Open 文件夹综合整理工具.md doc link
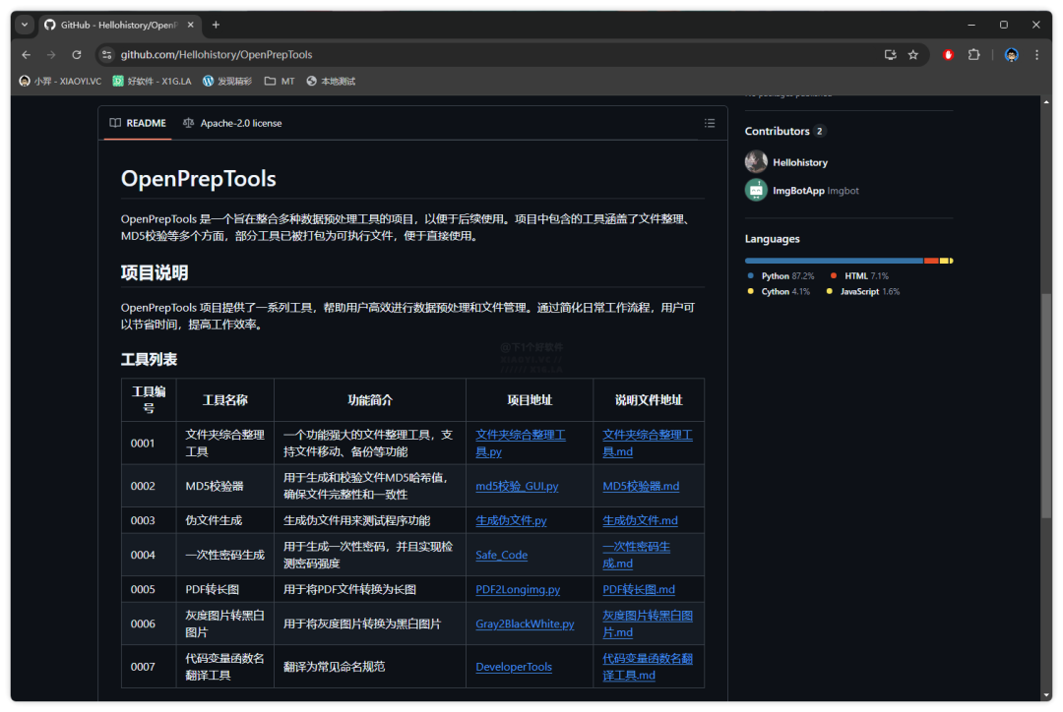This screenshot has height=712, width=1063. (648, 444)
